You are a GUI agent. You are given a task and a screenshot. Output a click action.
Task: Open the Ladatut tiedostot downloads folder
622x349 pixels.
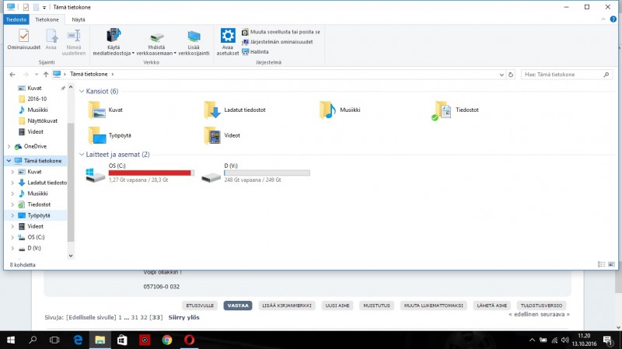tap(211, 110)
